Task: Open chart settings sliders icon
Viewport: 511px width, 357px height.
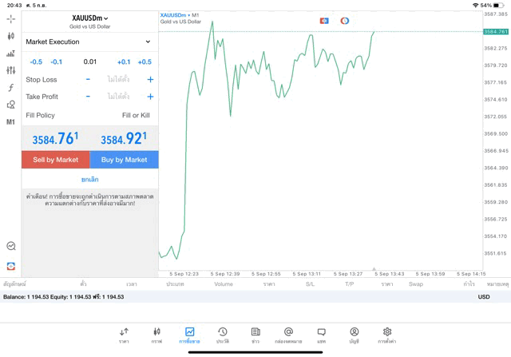Action: click(11, 70)
